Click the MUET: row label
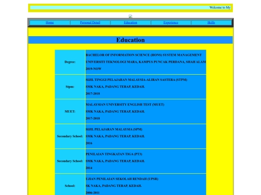Screen dimensions: 261x195 [70, 111]
